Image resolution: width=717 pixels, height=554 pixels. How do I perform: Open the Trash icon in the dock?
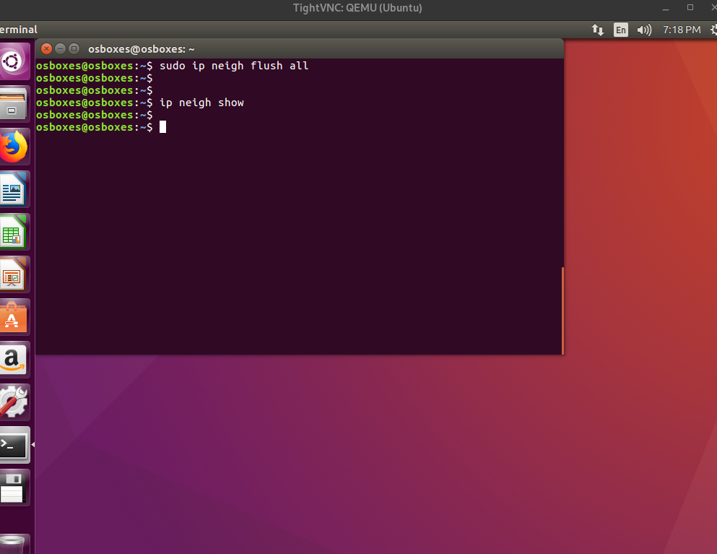pos(14,545)
